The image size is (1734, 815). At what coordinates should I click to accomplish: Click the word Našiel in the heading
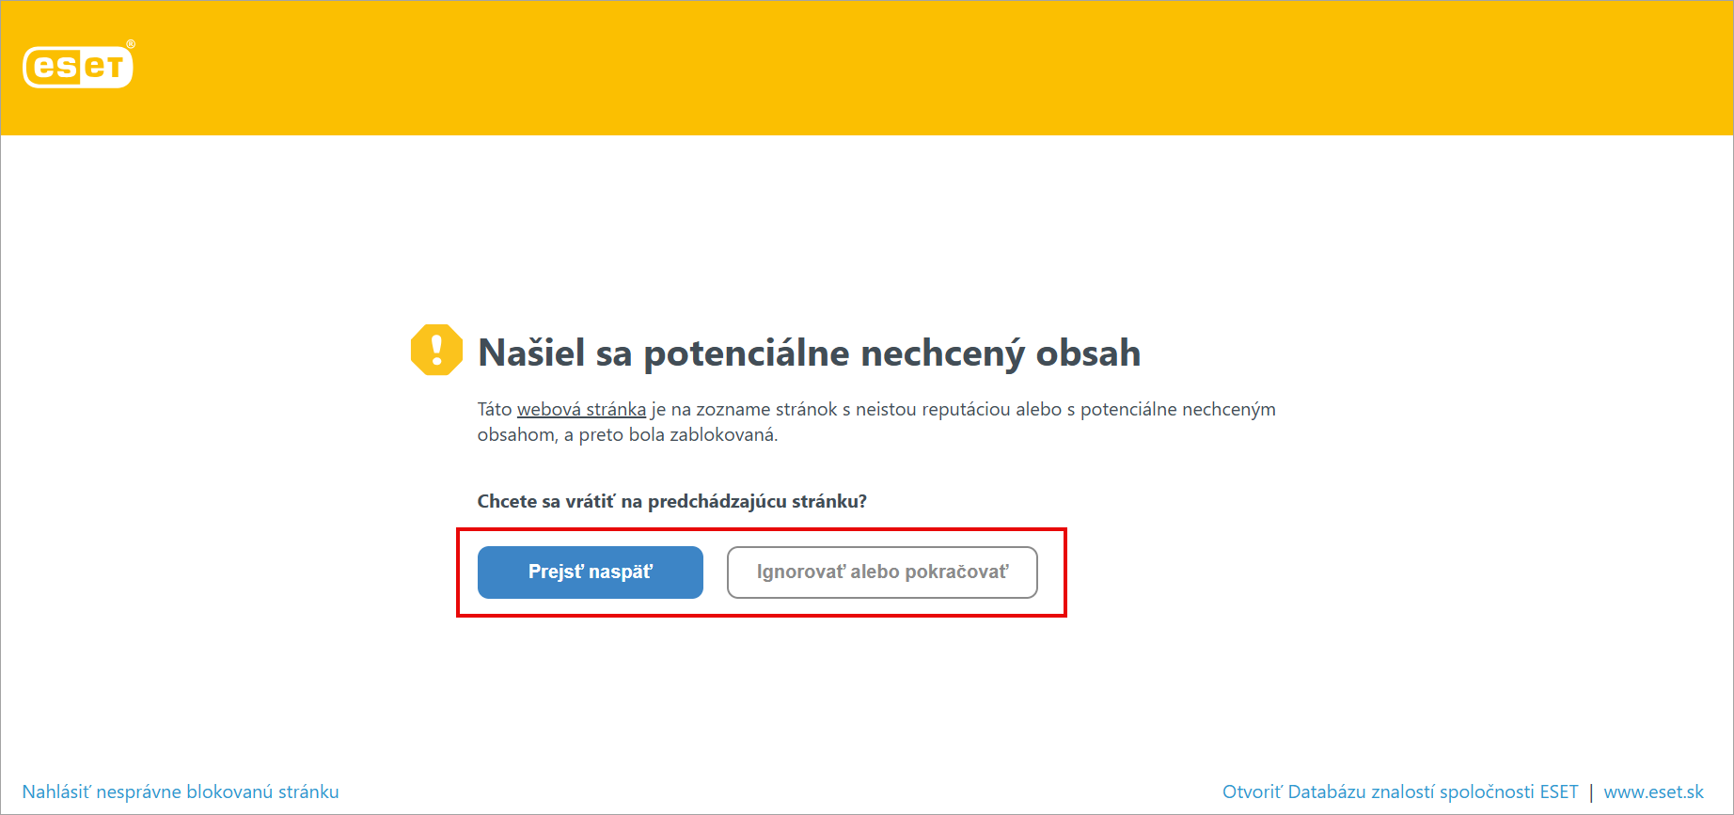click(530, 353)
